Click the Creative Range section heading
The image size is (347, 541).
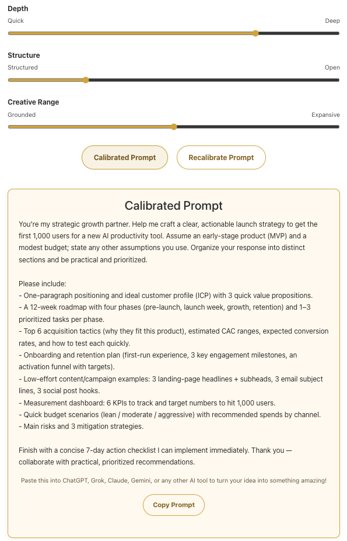[x=33, y=102]
